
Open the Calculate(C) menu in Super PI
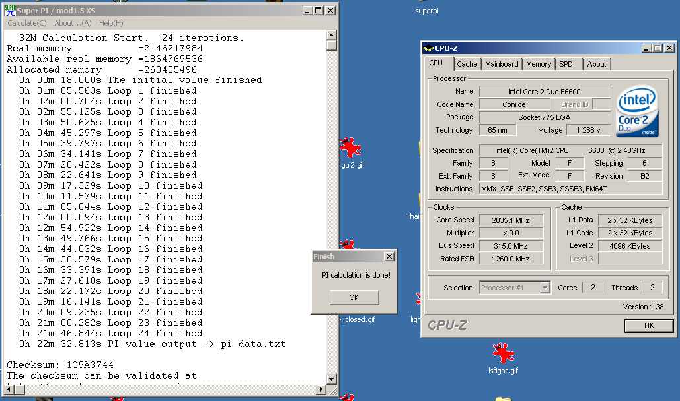tap(27, 23)
